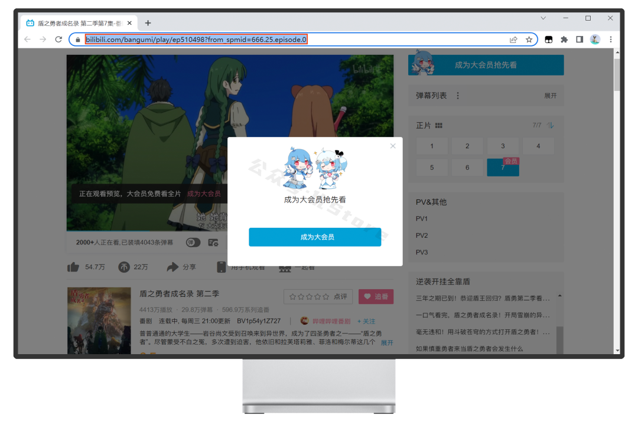638x422 pixels.
Task: Open the extensions puzzle-piece icon
Action: tap(564, 40)
